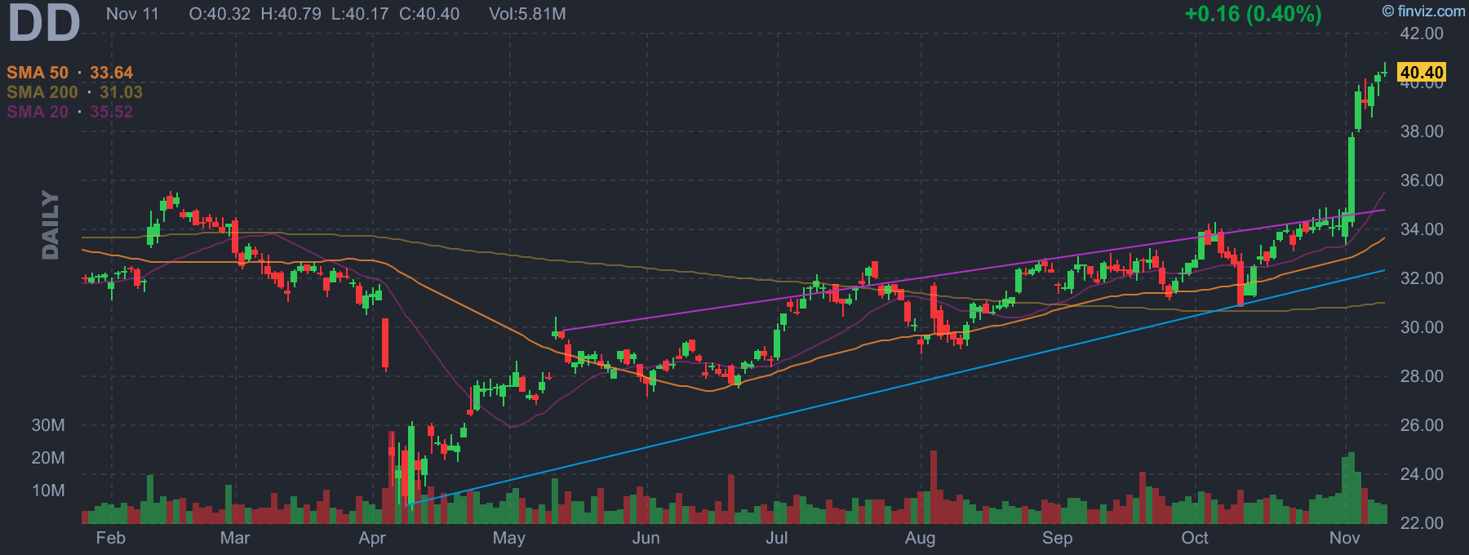Click the H:40.79 high price value
Viewport: 1469px width, 555px height.
point(291,14)
